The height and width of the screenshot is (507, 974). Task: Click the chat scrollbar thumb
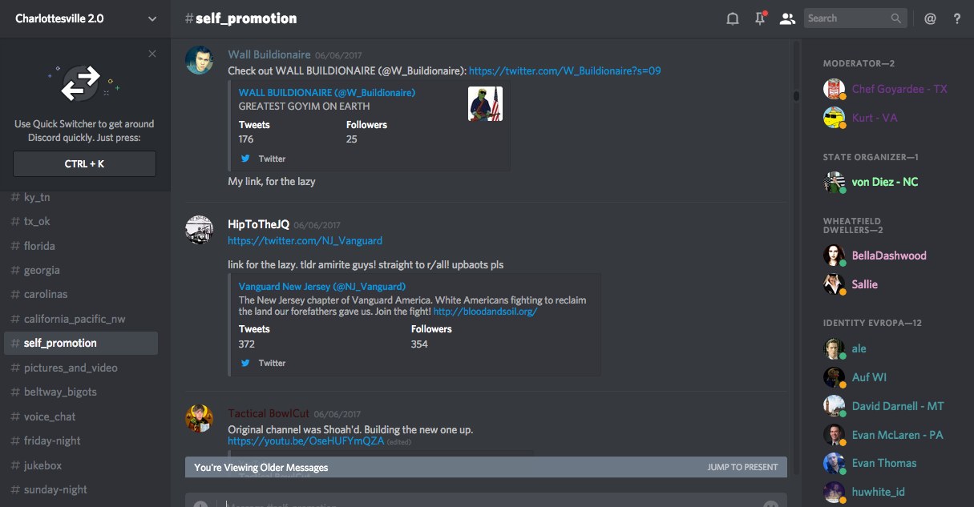coord(796,96)
